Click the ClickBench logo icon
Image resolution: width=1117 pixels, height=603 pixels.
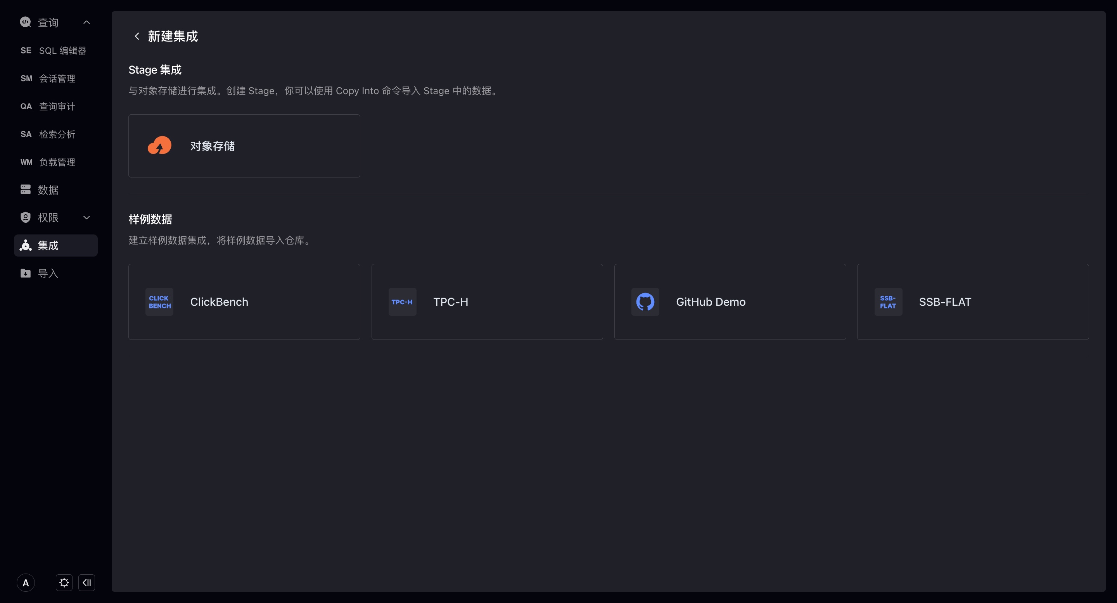tap(159, 302)
